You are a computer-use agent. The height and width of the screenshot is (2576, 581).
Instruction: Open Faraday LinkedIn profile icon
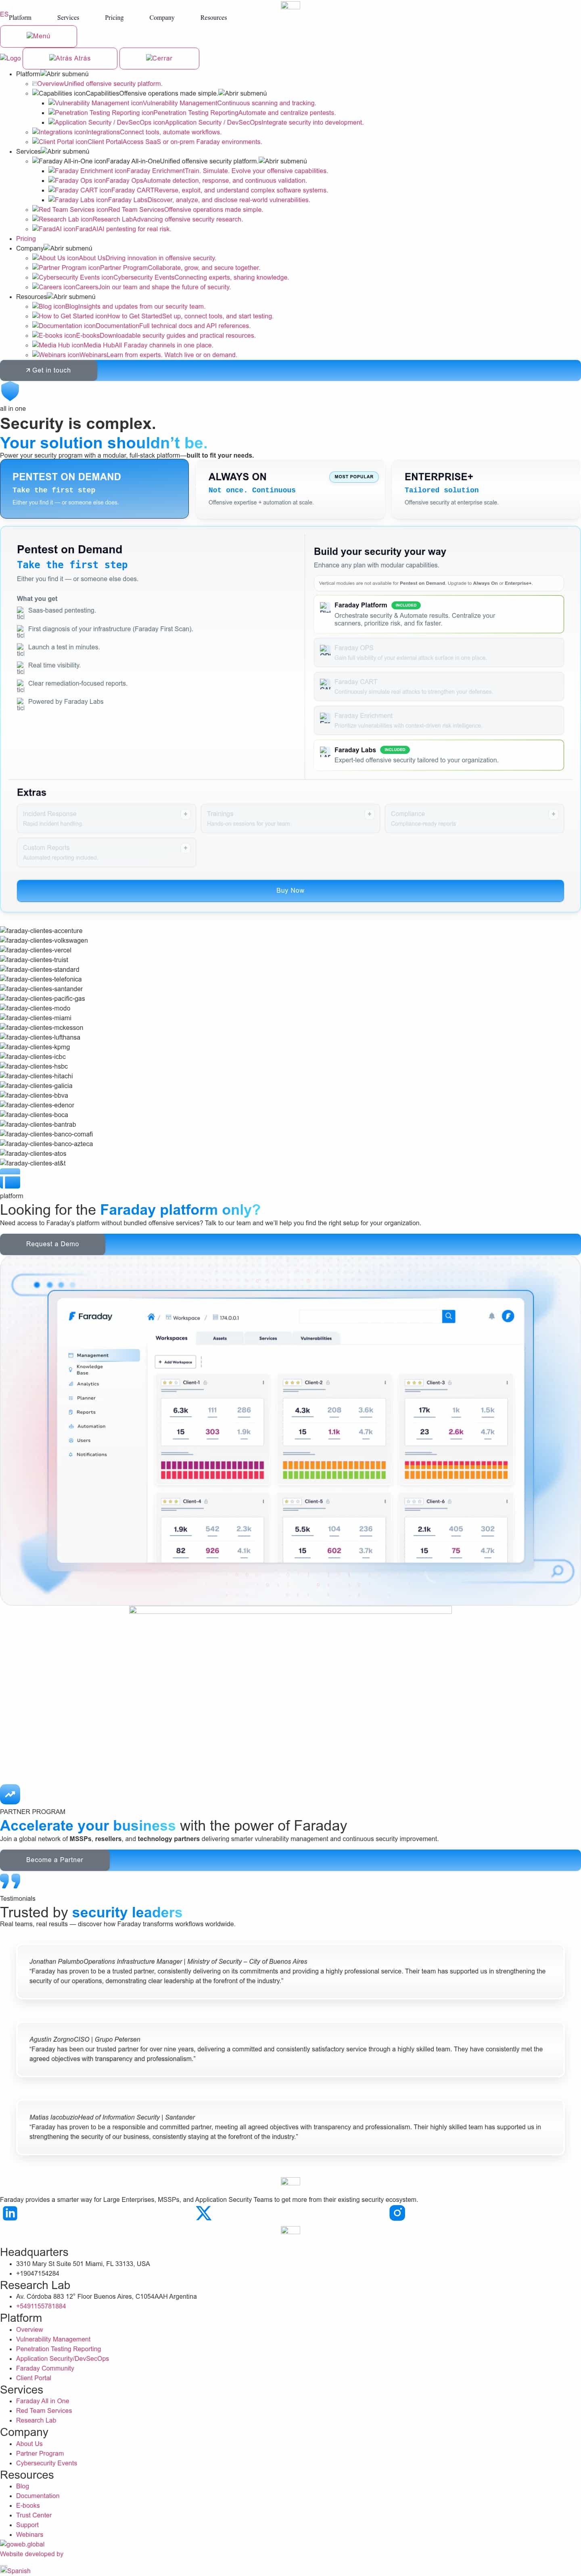[10, 2213]
